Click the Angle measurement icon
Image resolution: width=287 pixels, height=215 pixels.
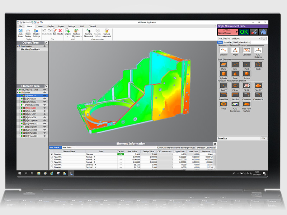[235, 51]
